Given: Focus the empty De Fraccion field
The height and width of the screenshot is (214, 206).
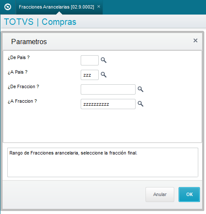Looking at the screenshot, I should pos(108,89).
